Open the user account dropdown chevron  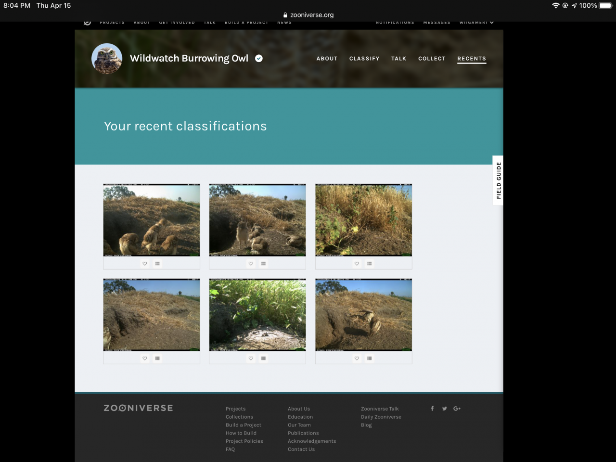click(x=492, y=23)
